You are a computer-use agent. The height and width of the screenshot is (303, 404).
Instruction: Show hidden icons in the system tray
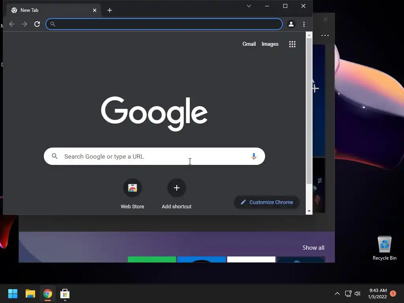click(337, 294)
